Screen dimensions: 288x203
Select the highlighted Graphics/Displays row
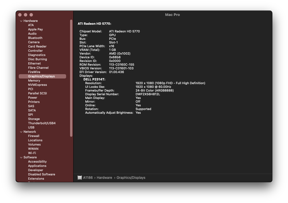(43, 76)
